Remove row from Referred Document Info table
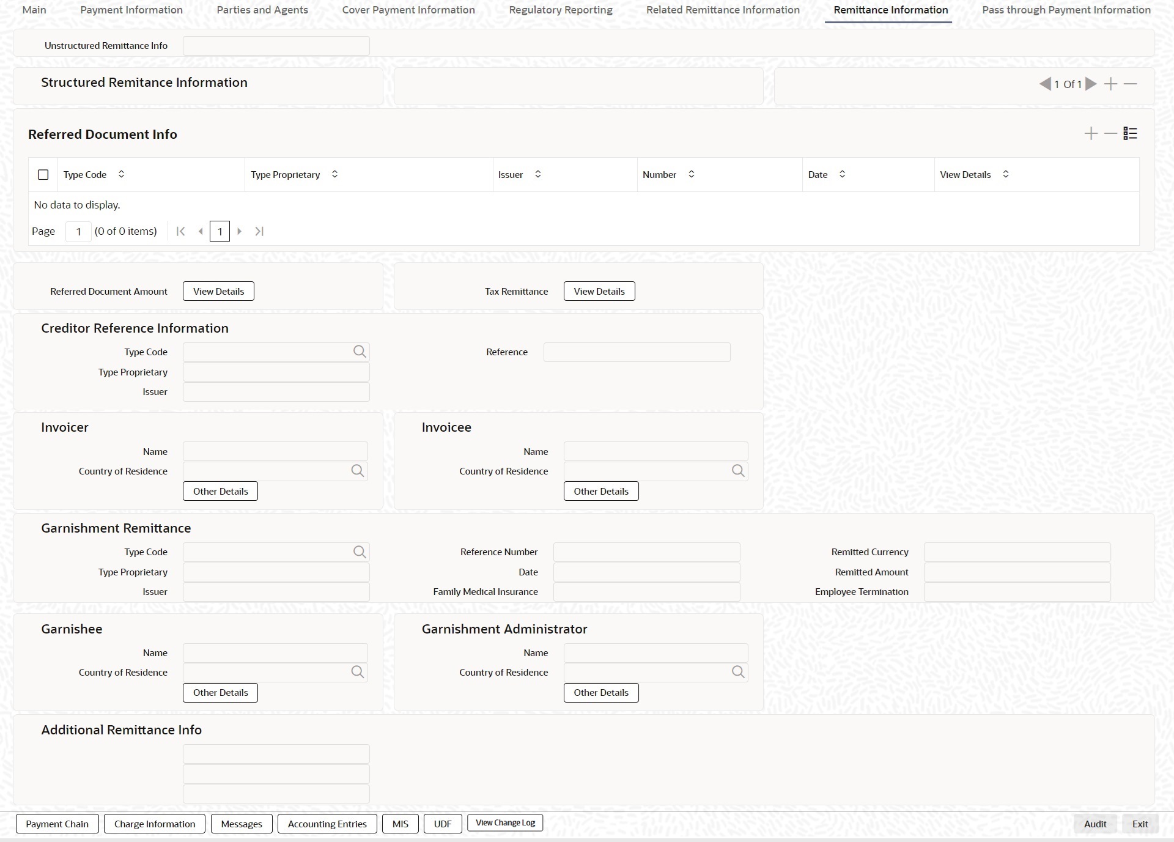Viewport: 1174px width, 842px height. point(1110,133)
